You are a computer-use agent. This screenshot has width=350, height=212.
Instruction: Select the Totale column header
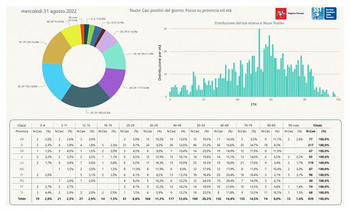318,126
